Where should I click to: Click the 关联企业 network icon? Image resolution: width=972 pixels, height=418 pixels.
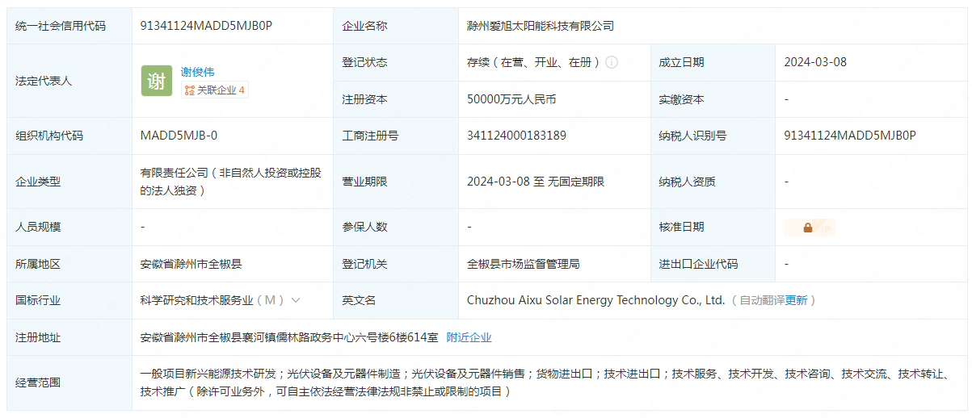pyautogui.click(x=189, y=90)
